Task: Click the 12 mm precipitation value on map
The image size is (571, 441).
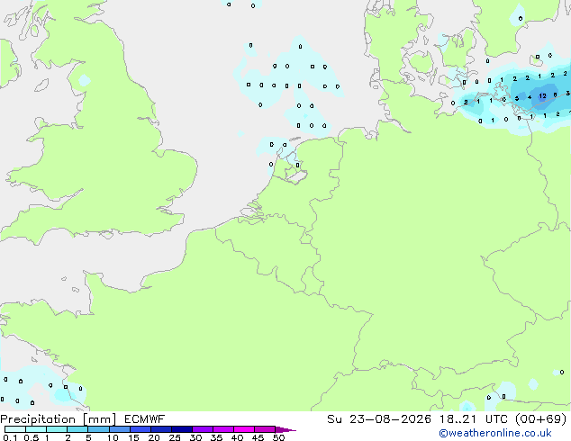Action: [x=542, y=96]
